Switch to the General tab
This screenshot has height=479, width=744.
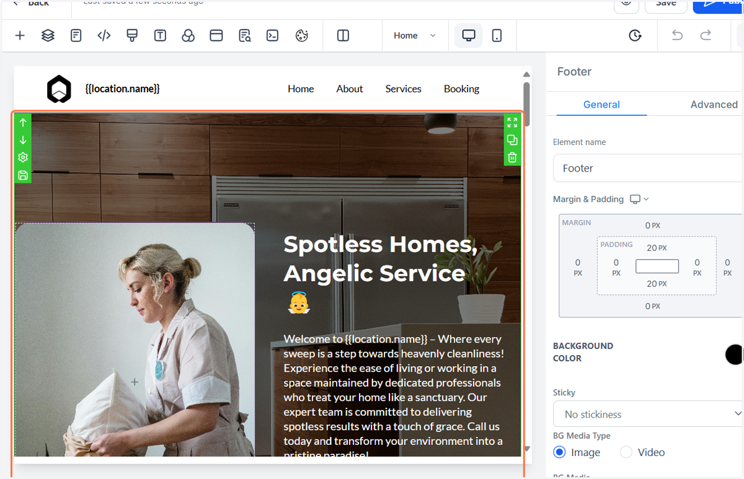point(601,104)
